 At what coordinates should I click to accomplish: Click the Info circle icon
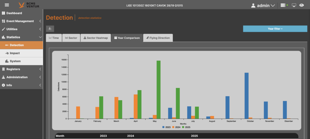click(x=3, y=85)
